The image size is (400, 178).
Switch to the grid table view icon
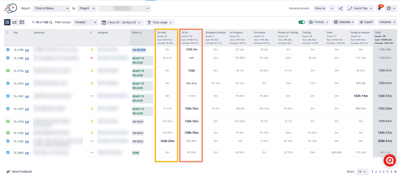tap(7, 22)
